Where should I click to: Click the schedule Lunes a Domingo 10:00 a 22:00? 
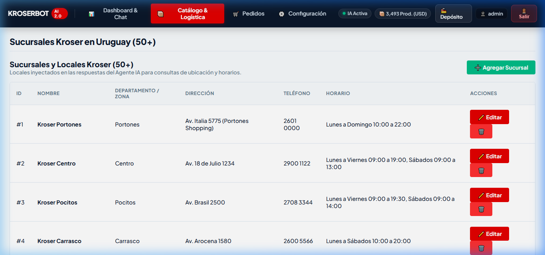click(x=368, y=125)
